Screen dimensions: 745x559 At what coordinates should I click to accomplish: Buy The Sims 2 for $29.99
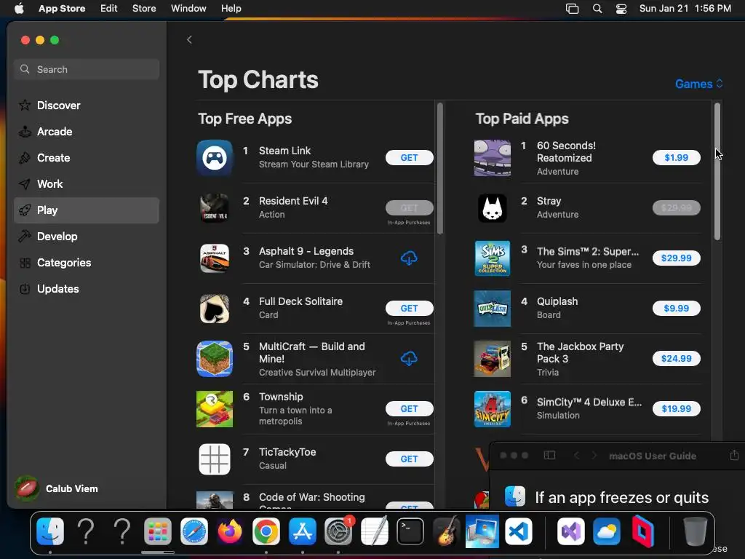click(x=676, y=258)
